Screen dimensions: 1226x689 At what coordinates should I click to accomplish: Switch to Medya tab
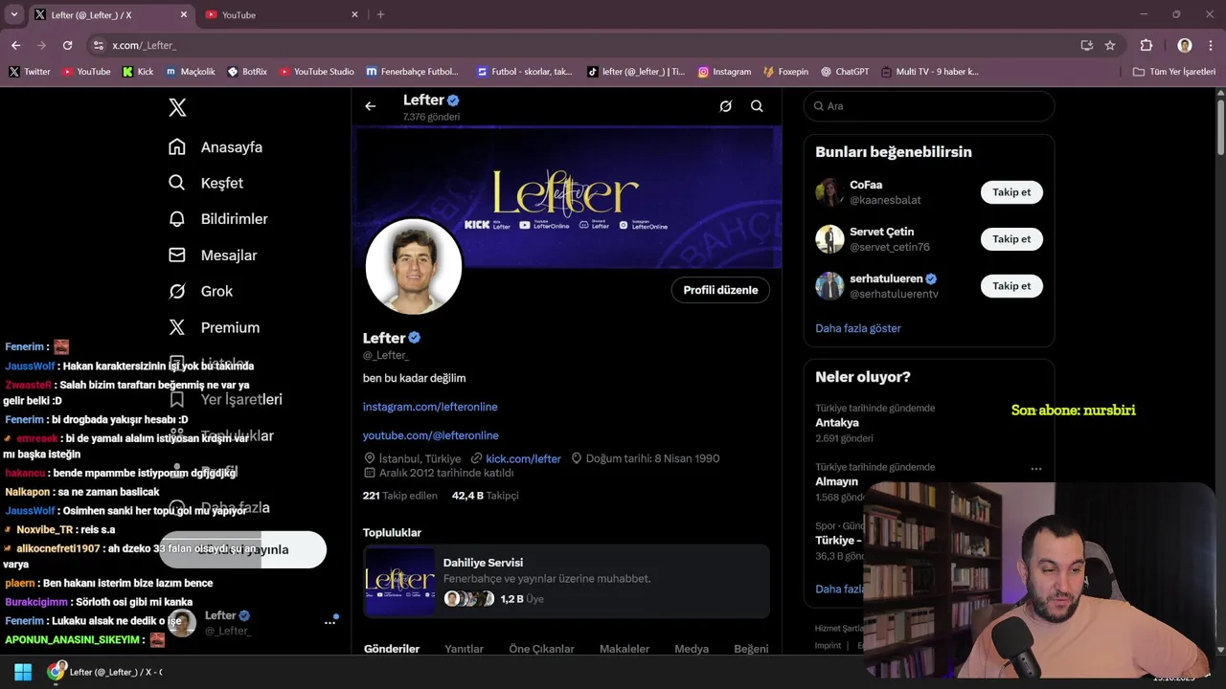(692, 649)
